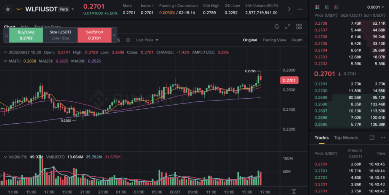
Task: Click auto-fit price scale icon
Action: pyautogui.click(x=294, y=192)
